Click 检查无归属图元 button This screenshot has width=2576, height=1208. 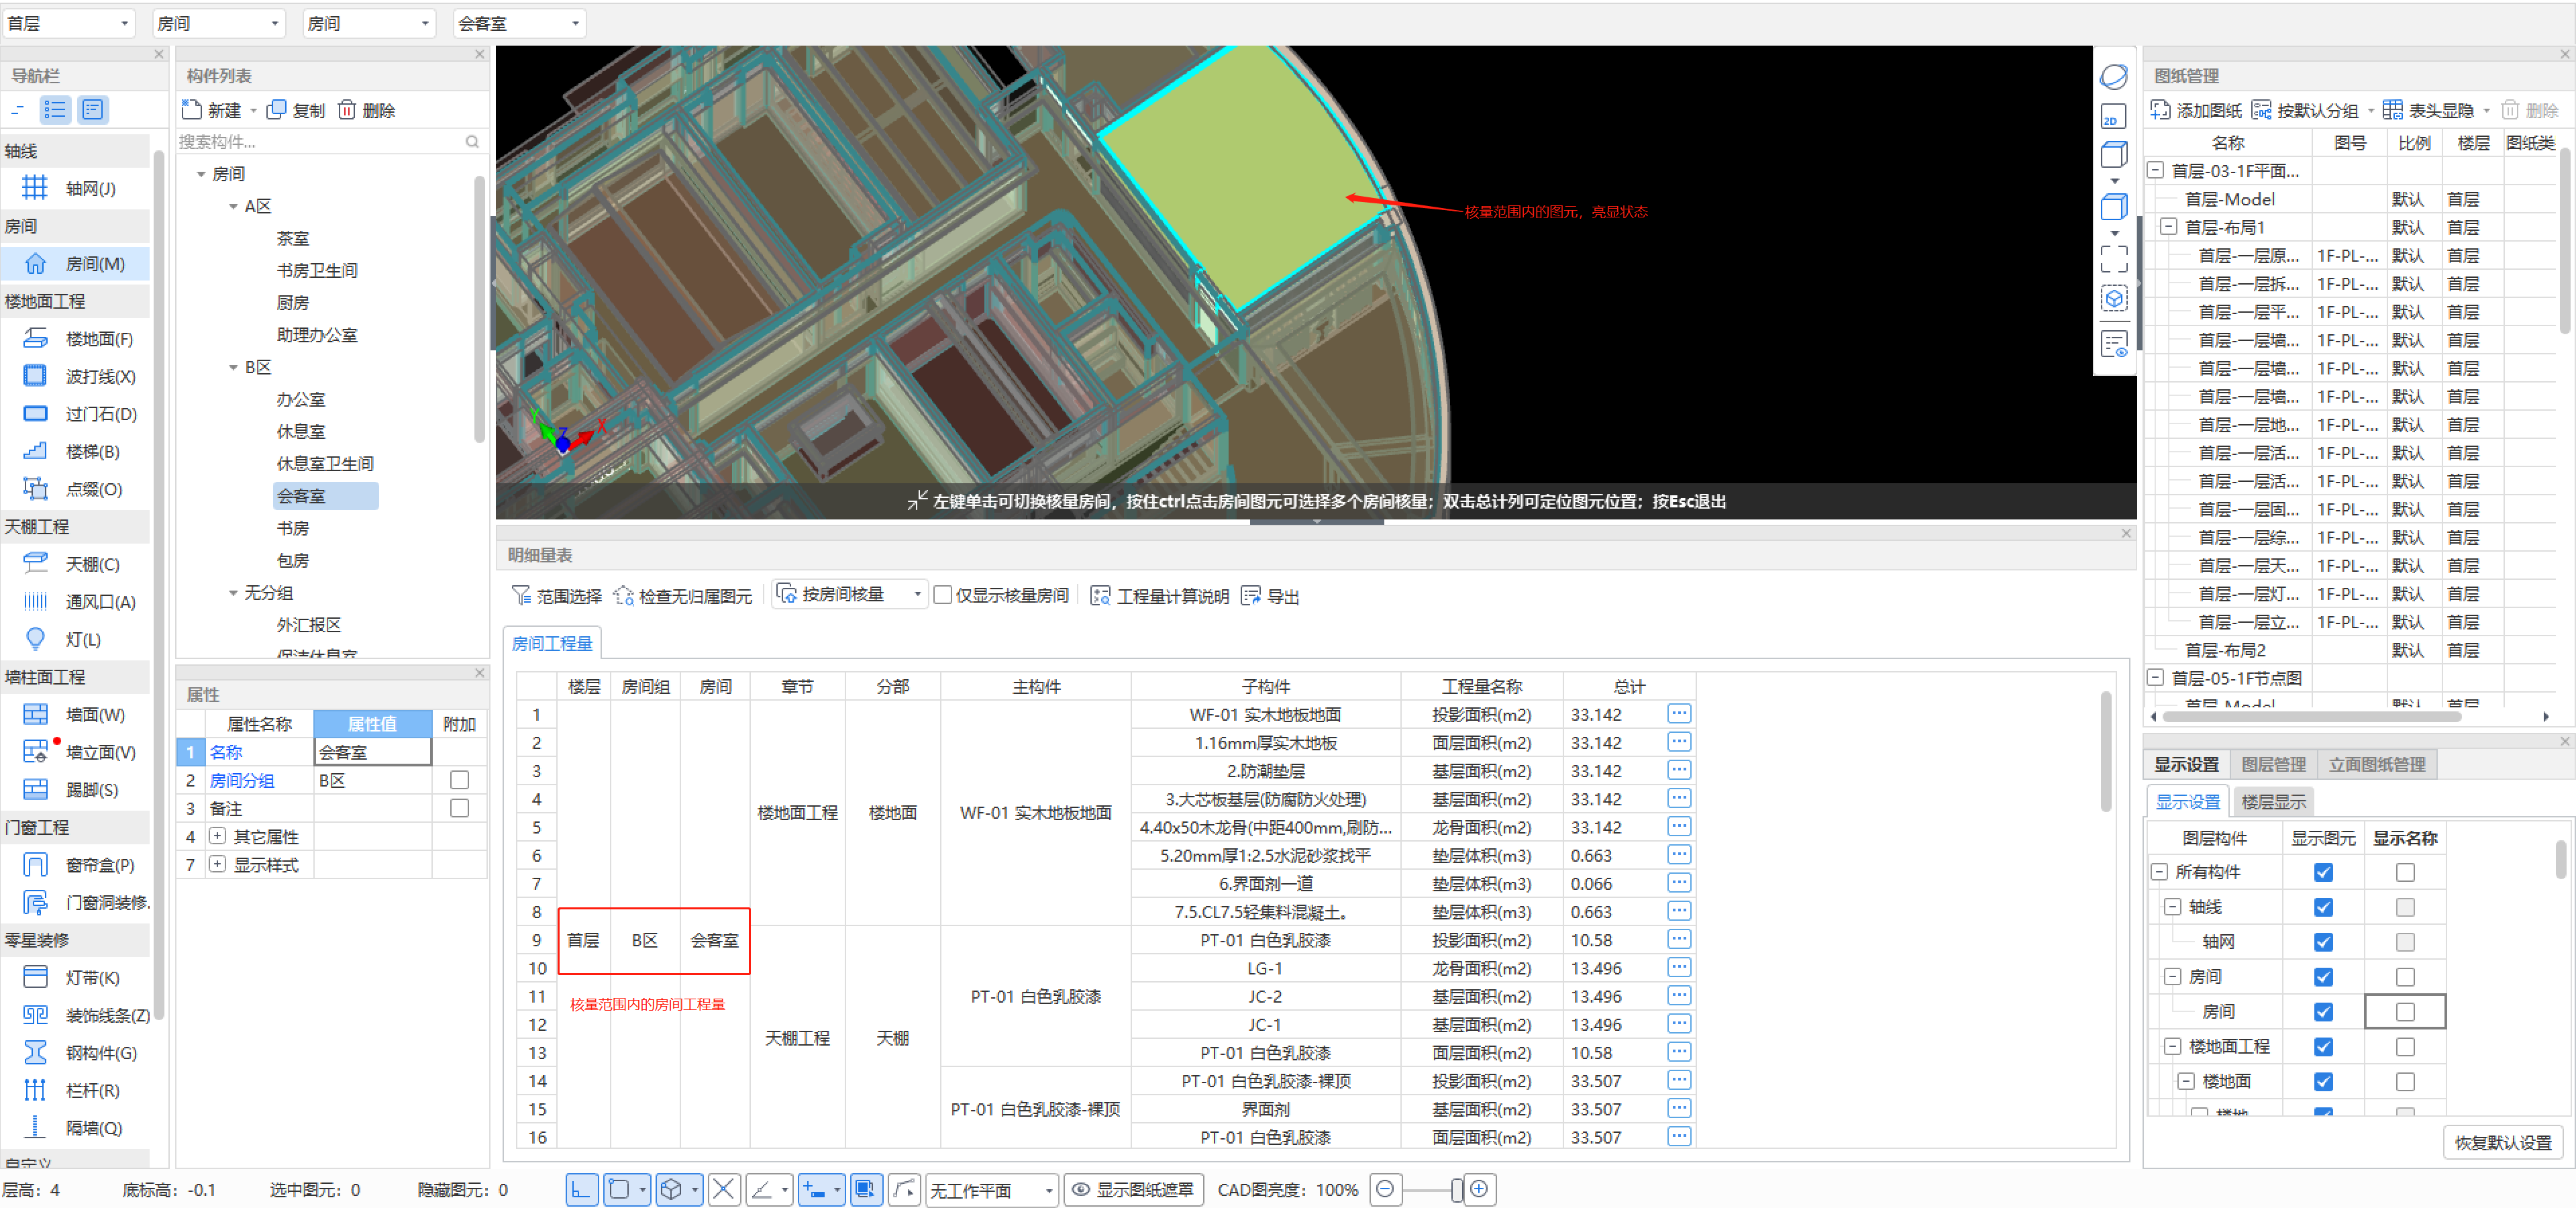(683, 596)
